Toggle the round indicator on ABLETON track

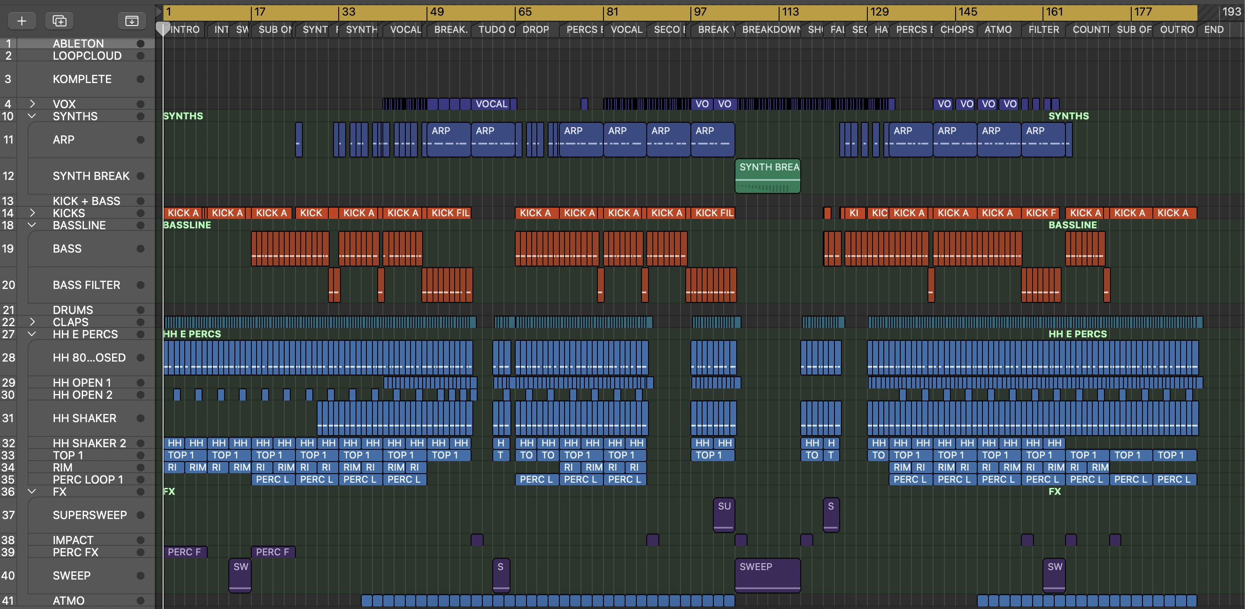(x=141, y=44)
